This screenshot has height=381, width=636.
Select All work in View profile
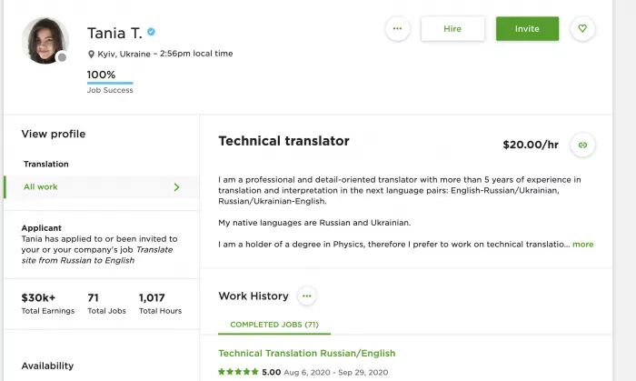[102, 187]
